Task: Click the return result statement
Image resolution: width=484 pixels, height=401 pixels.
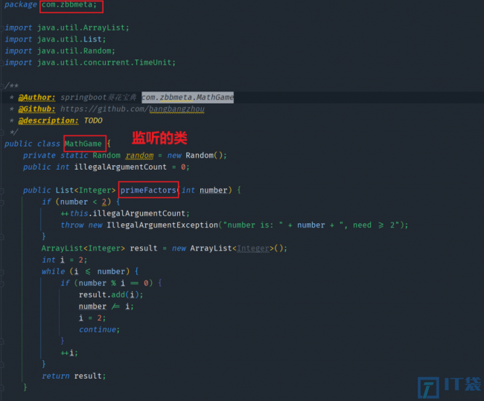Action: point(74,376)
